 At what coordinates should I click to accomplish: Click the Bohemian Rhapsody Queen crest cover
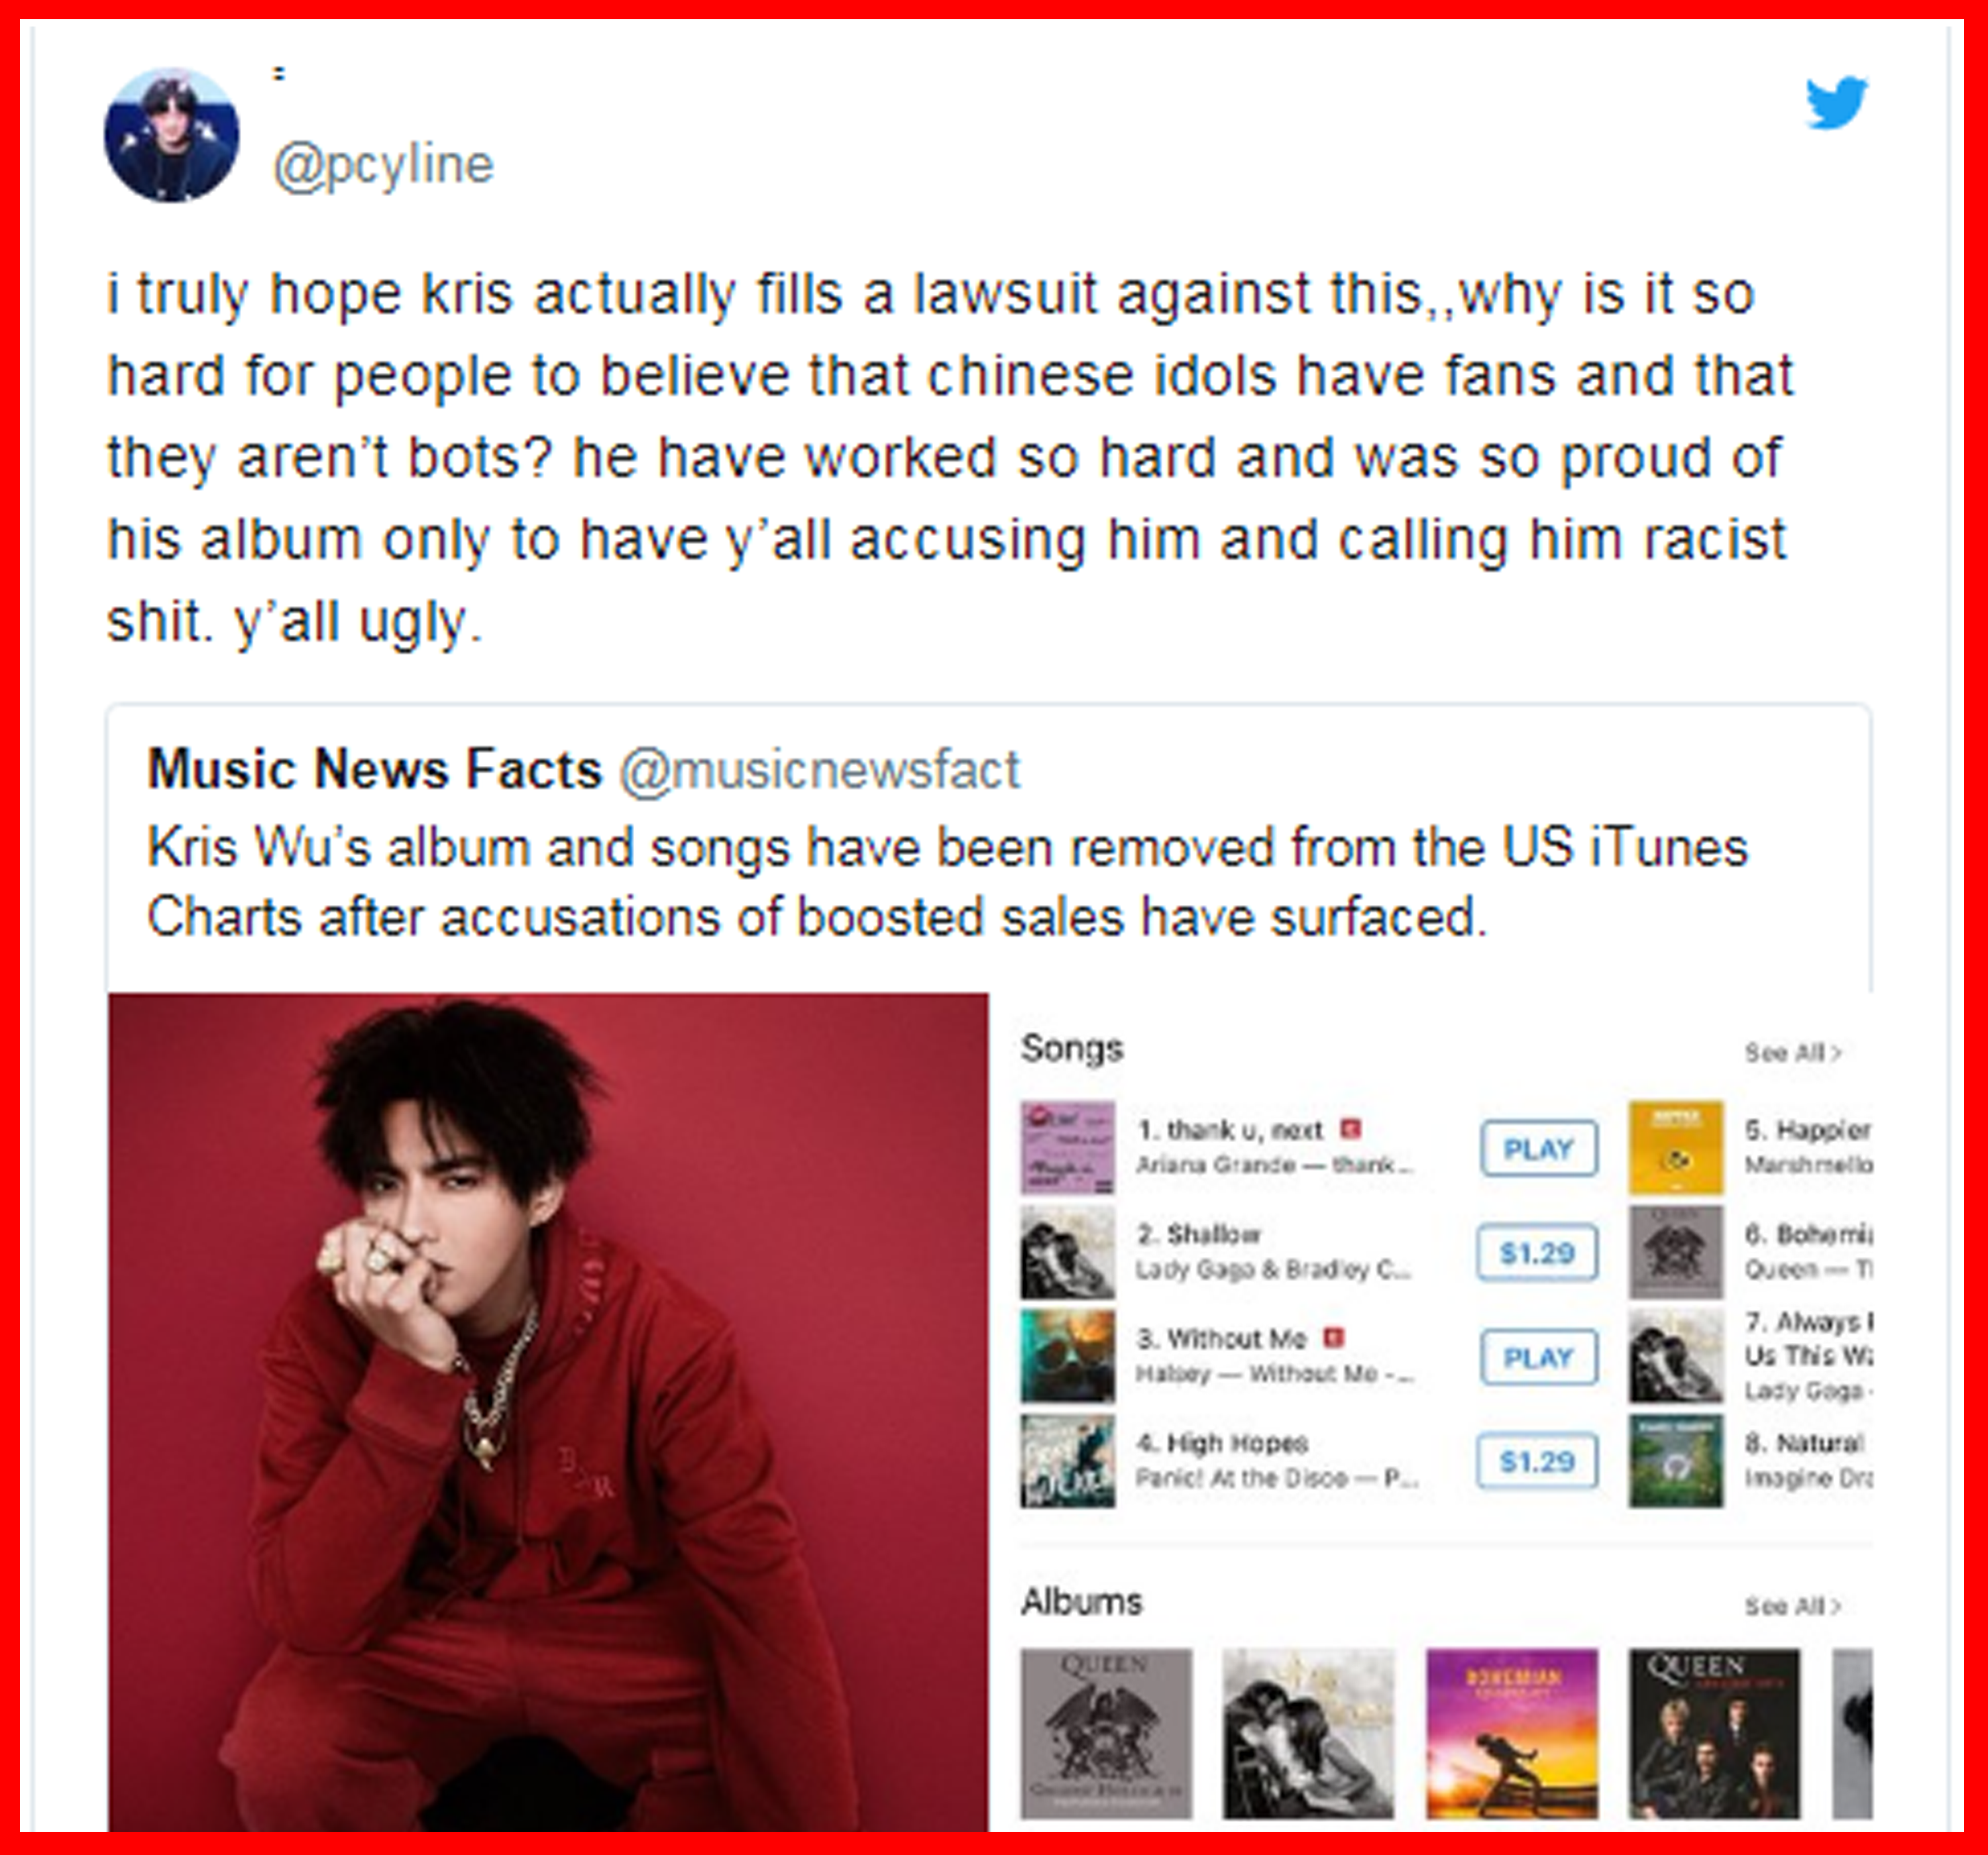click(x=1676, y=1252)
